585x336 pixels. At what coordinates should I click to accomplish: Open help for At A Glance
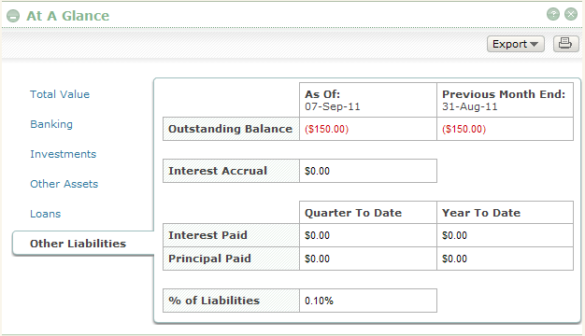(553, 14)
